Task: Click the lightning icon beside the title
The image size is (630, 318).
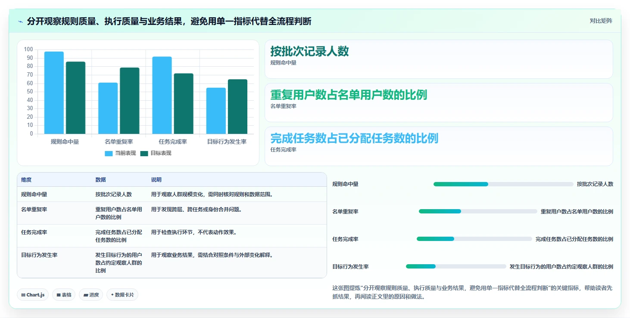Action: [20, 21]
